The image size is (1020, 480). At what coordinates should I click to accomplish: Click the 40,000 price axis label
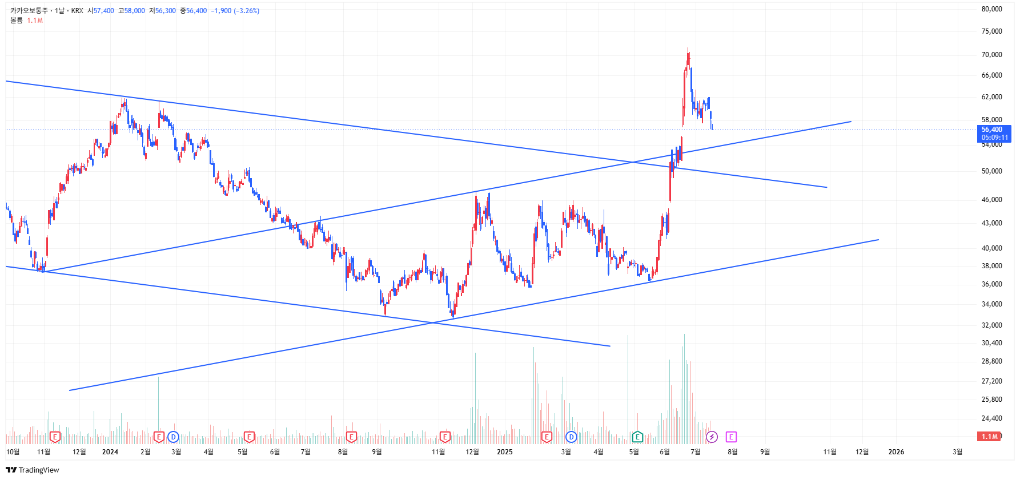[992, 248]
